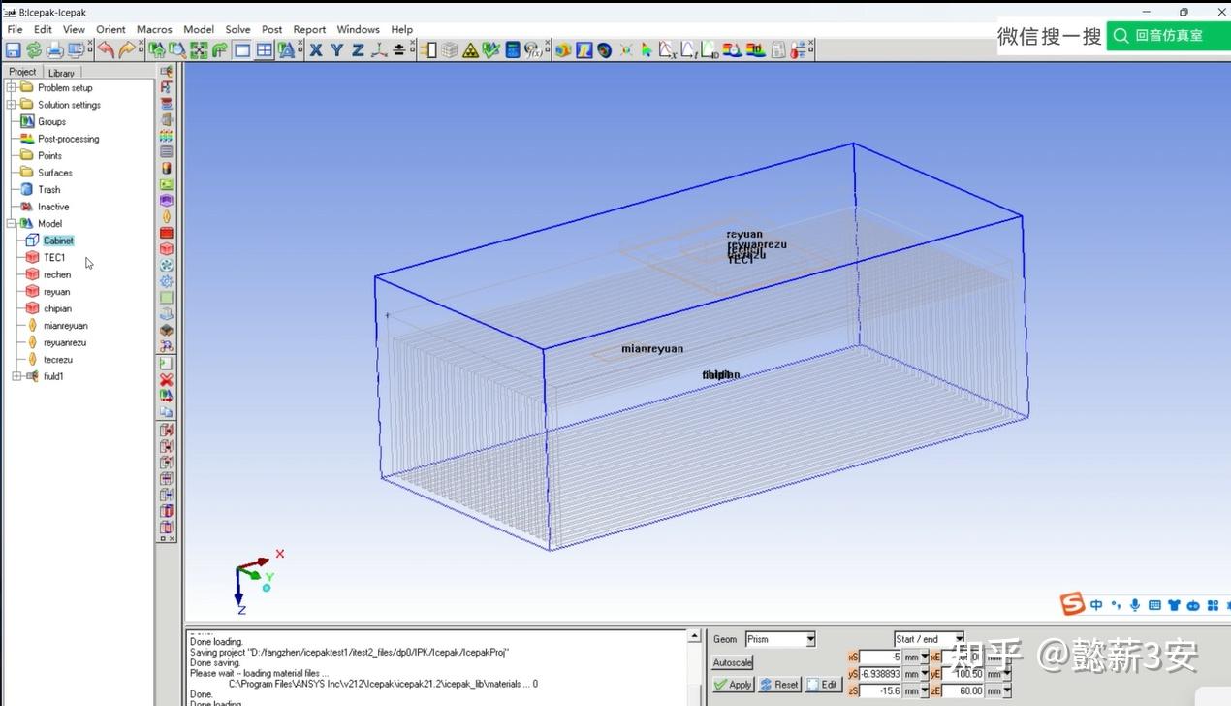Expand the Problem setup tree node
Viewport: 1231px width, 706px height.
8,87
